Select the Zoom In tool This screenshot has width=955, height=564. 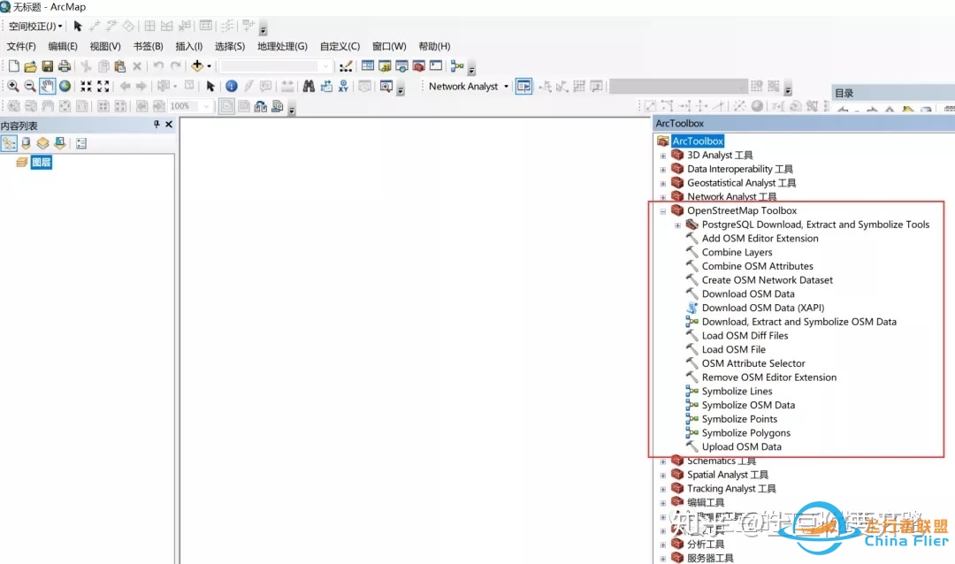[x=12, y=87]
